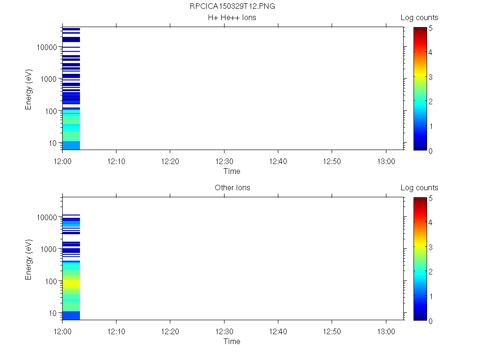Click the 12:20 tick label of H+ He++ plot
The height and width of the screenshot is (359, 479).
click(x=170, y=161)
